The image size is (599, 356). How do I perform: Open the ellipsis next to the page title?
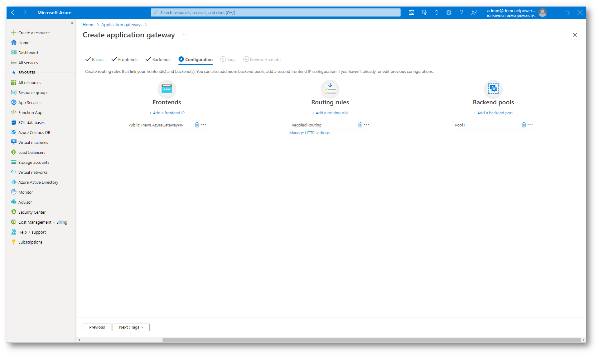coord(185,35)
